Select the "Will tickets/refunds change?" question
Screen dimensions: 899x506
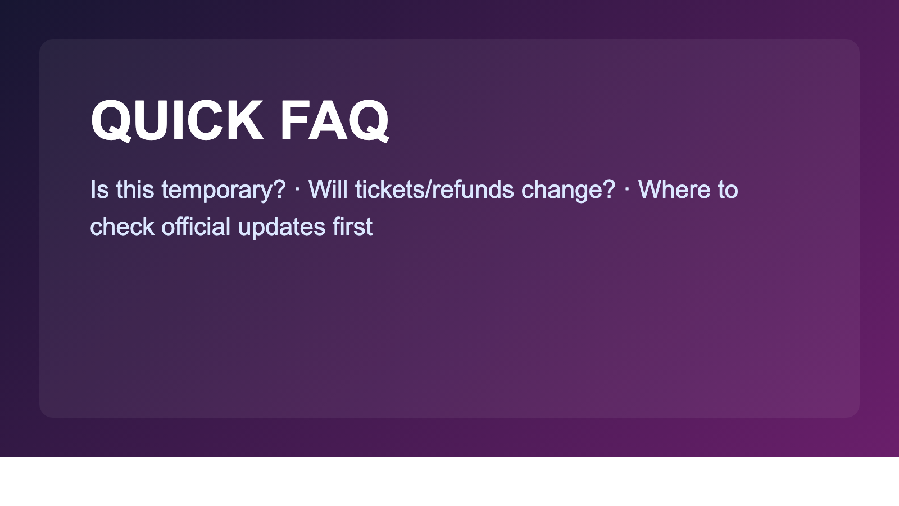click(x=461, y=190)
